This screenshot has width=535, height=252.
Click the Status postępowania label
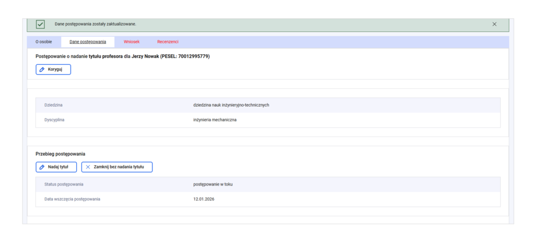pyautogui.click(x=64, y=185)
